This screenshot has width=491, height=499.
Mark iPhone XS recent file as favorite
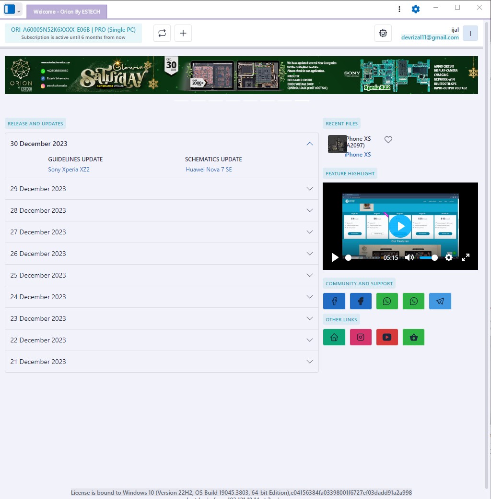coord(388,139)
